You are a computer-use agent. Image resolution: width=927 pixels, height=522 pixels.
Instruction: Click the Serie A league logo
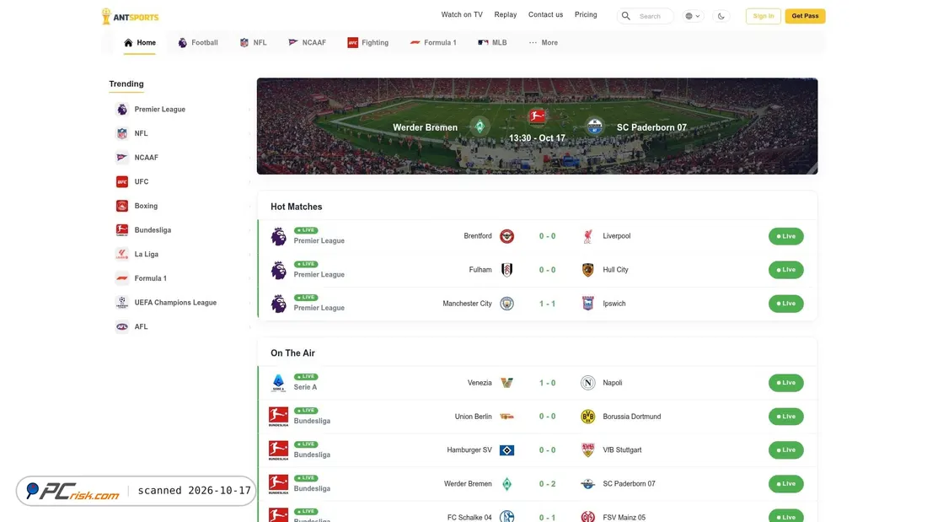tap(278, 383)
